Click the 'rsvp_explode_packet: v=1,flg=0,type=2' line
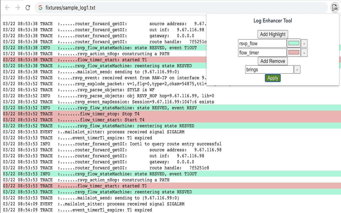The image size is (341, 213). coord(105,84)
